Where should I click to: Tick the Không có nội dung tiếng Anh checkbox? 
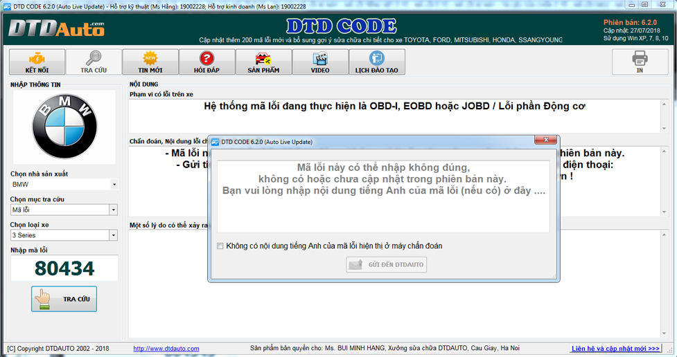pyautogui.click(x=220, y=246)
